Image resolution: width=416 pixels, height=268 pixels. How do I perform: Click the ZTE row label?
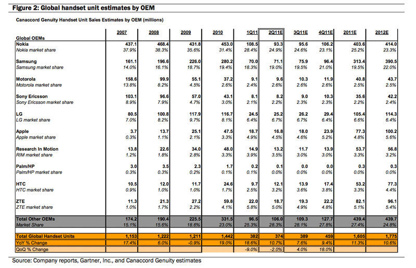20,202
